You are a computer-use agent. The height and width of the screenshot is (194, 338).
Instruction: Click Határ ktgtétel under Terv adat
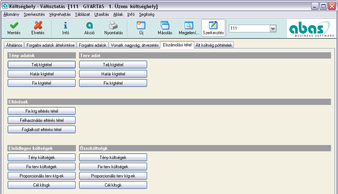click(x=113, y=74)
